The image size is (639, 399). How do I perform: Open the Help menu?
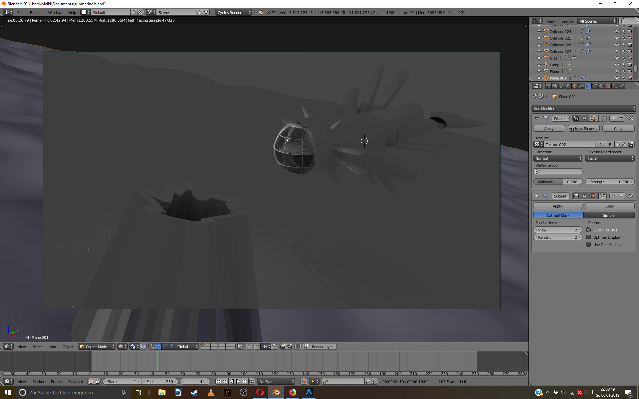[72, 12]
